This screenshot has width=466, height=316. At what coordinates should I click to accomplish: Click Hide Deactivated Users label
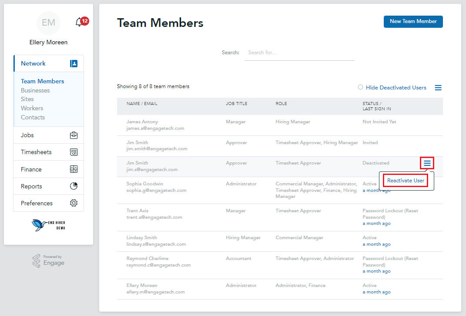coord(396,87)
